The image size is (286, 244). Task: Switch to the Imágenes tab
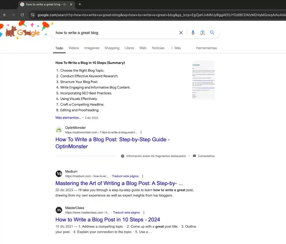click(92, 48)
